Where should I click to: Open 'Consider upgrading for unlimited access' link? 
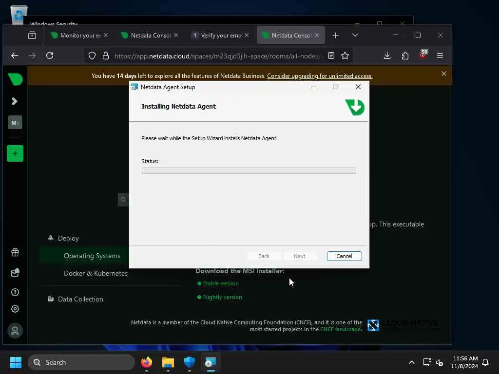[320, 76]
